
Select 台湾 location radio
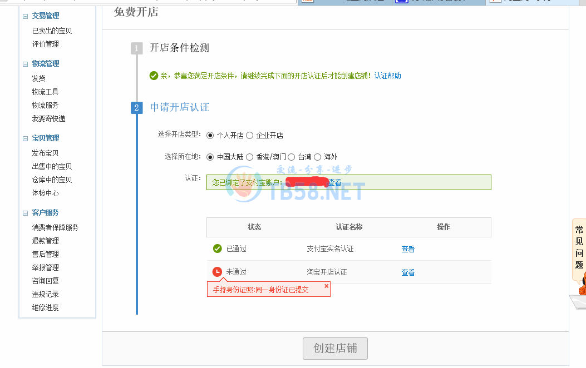(292, 157)
